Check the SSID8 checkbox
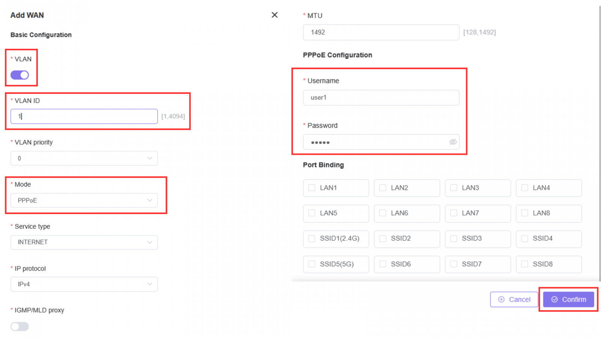This screenshot has width=601, height=338. [x=525, y=264]
